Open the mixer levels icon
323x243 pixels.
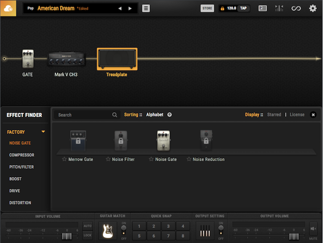click(279, 9)
